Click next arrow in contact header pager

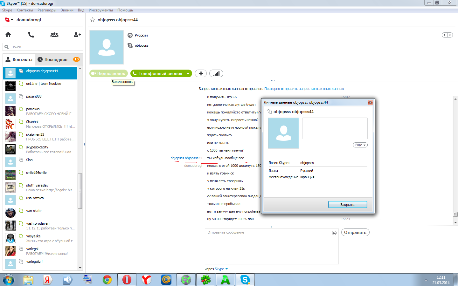(450, 35)
